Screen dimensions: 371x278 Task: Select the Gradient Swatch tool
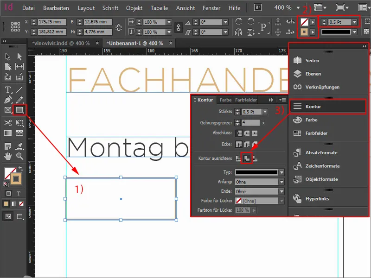(x=8, y=133)
